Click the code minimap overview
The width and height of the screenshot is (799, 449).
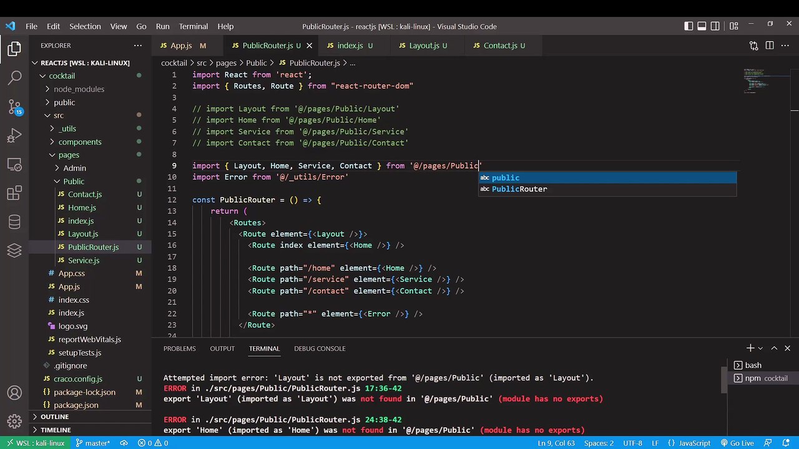pyautogui.click(x=765, y=81)
